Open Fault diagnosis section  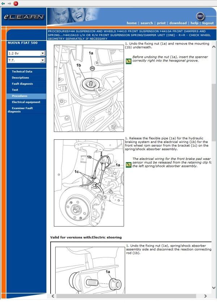coord(22,84)
